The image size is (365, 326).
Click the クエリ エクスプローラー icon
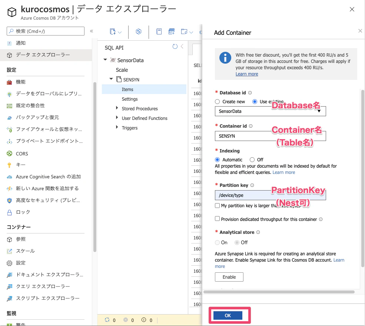point(9,286)
